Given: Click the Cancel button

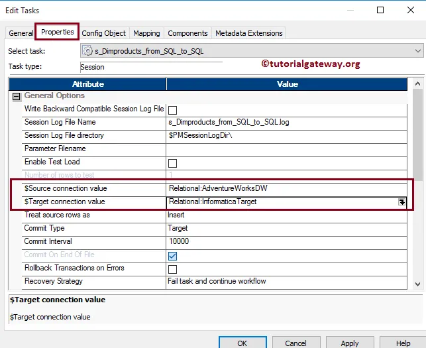Looking at the screenshot, I should click(x=295, y=343).
